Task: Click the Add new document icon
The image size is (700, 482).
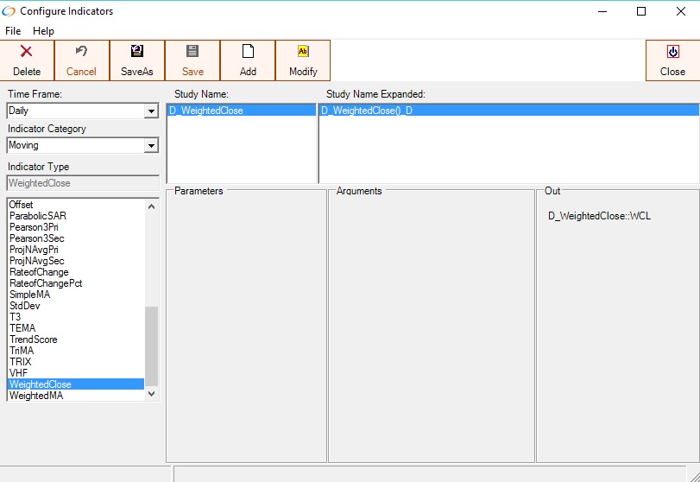Action: pos(248,52)
